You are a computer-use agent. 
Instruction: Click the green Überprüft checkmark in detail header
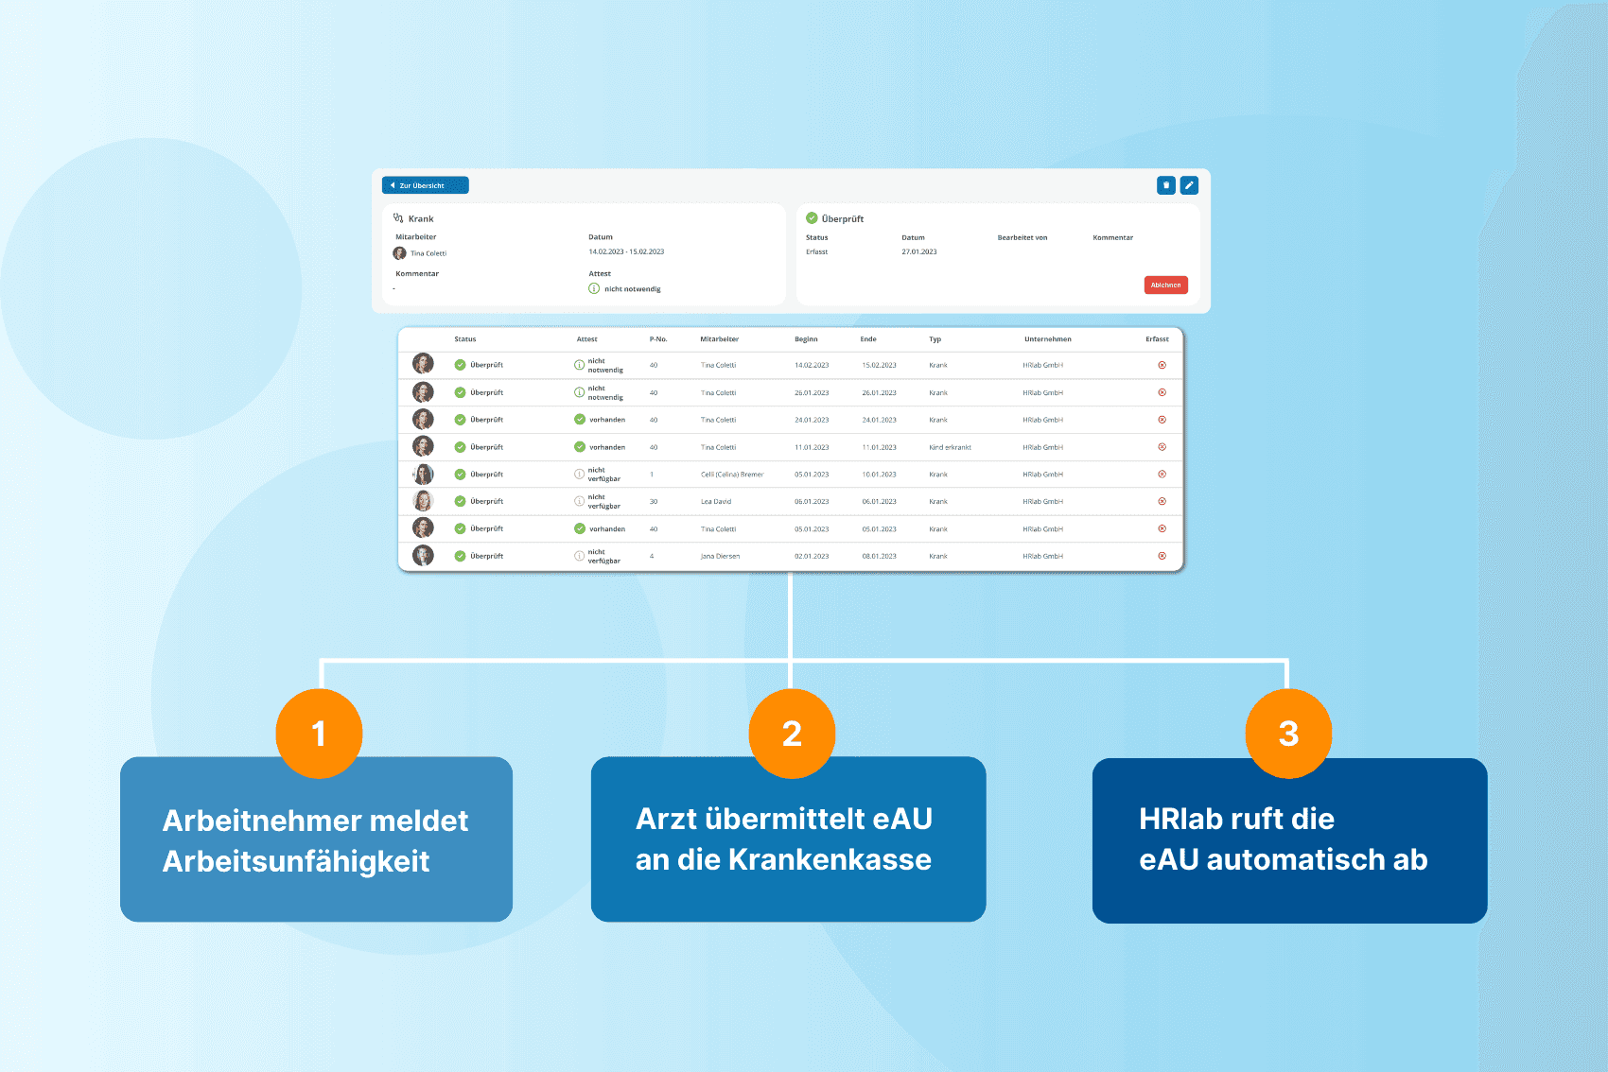[812, 218]
